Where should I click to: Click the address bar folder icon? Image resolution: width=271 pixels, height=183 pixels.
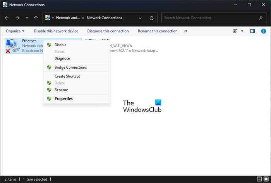coord(48,18)
